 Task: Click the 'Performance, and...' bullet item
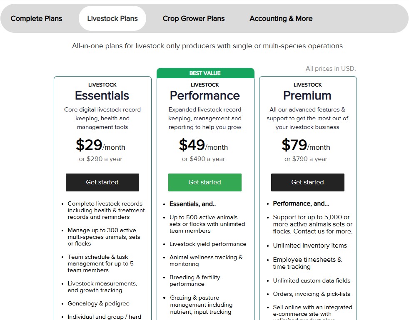coord(301,203)
